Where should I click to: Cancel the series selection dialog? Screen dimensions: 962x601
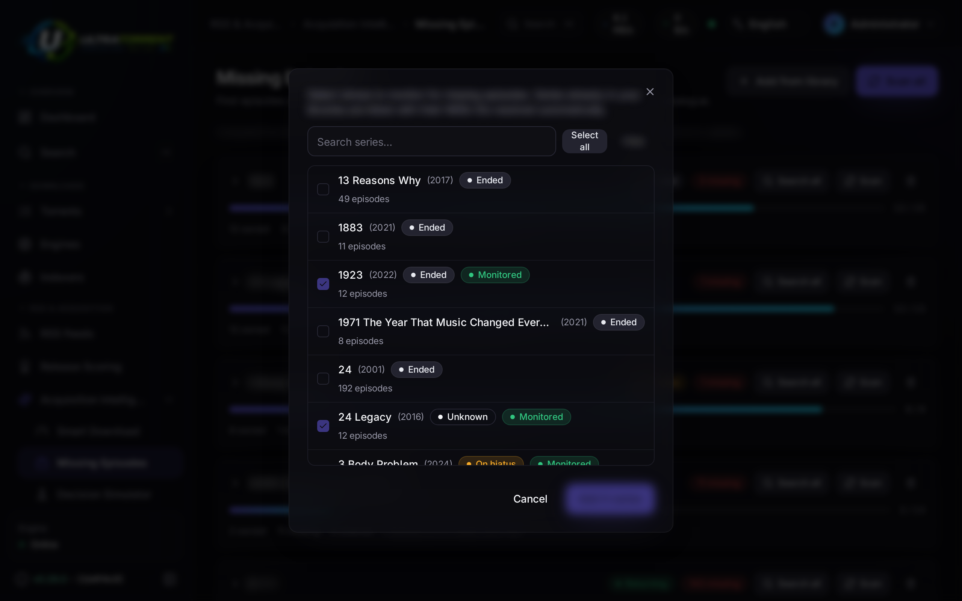[x=530, y=499]
